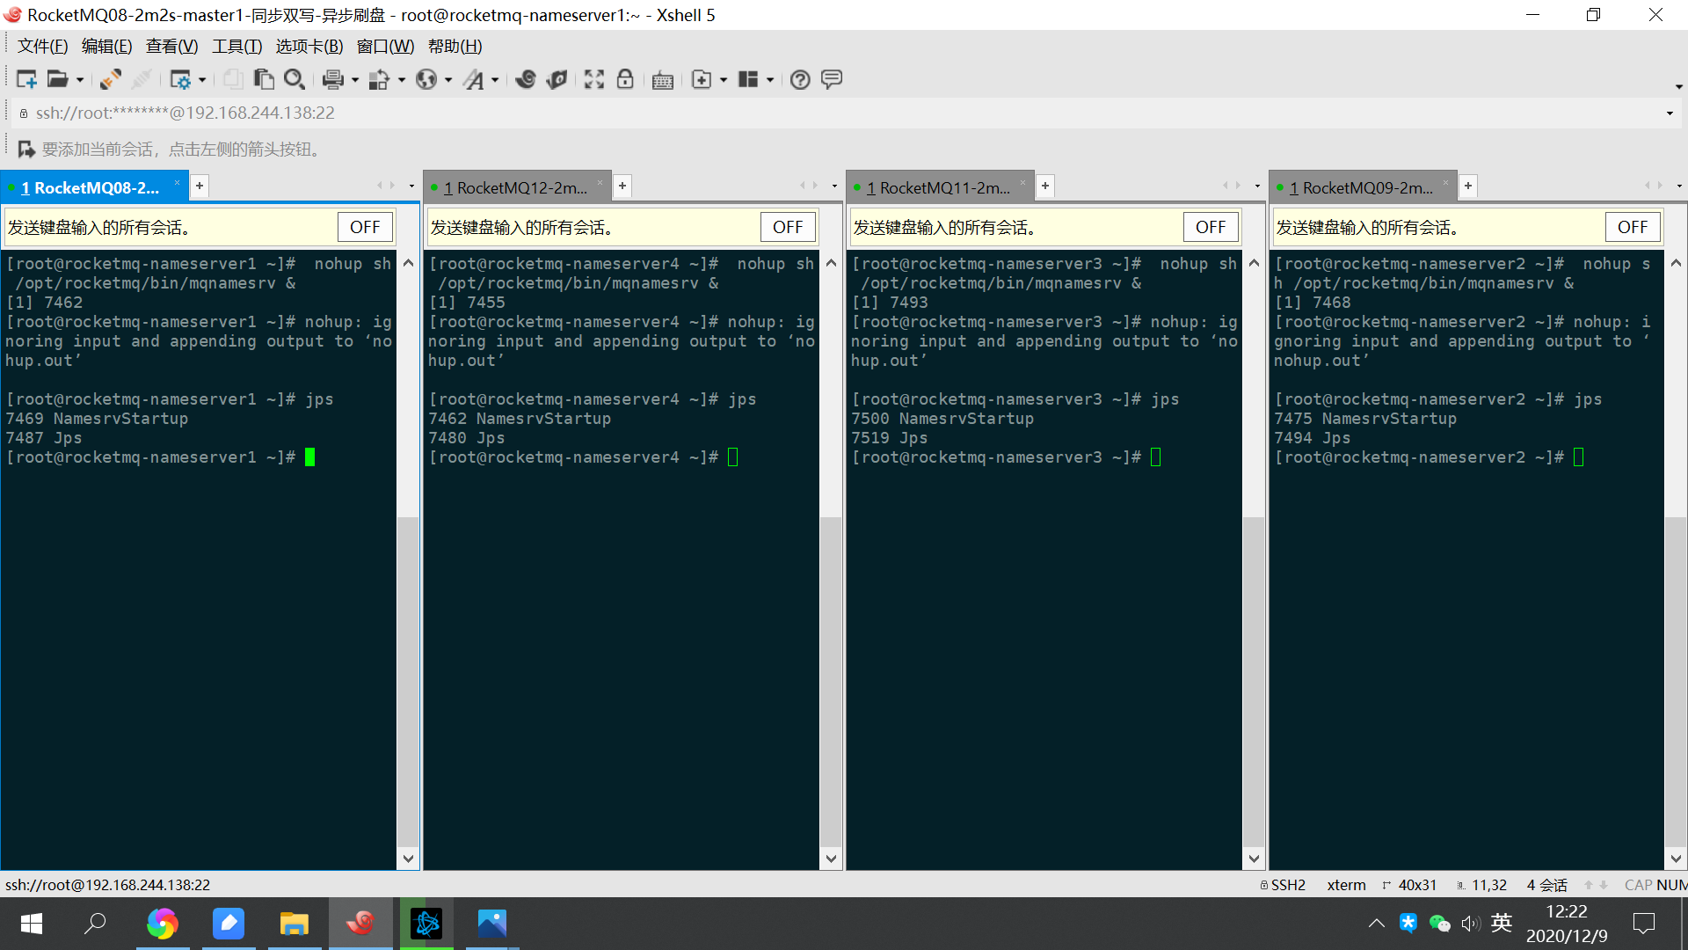Click scroll down arrow in nameserver1 pane
The width and height of the screenshot is (1688, 950).
tap(408, 859)
